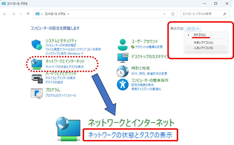Select カテゴリ(C) in the view menu
This screenshot has width=234, height=145.
200,35
